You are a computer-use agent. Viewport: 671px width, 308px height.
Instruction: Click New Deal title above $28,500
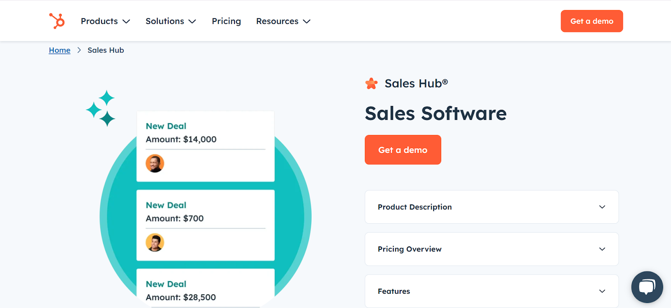166,284
